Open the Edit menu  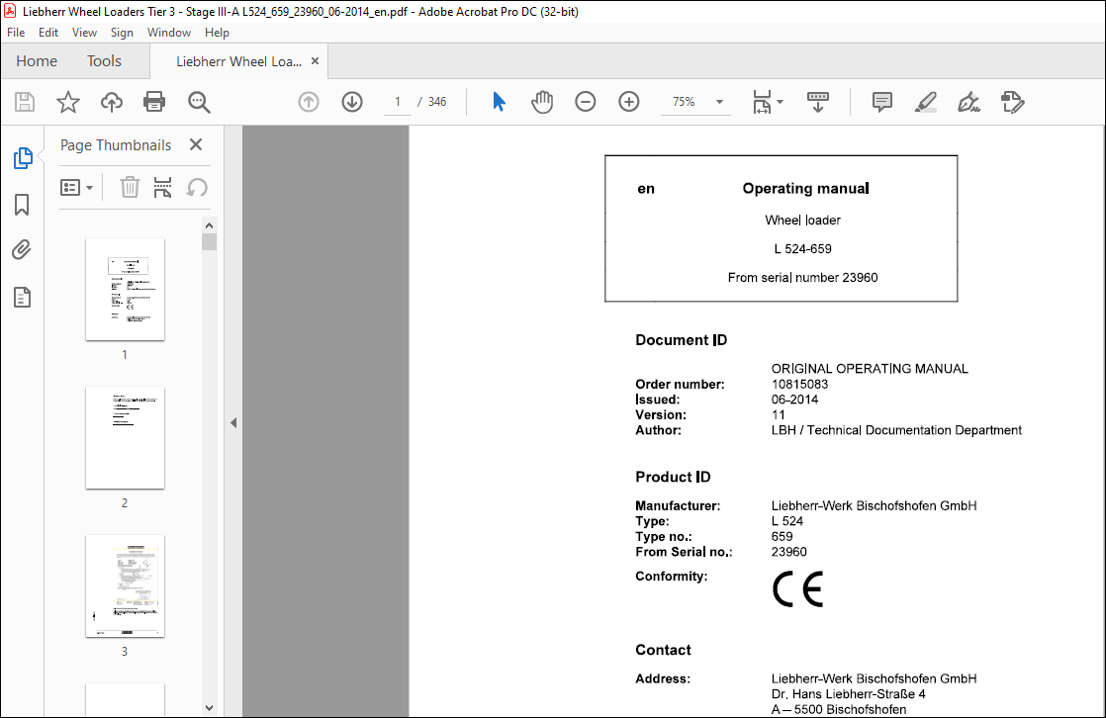[47, 33]
